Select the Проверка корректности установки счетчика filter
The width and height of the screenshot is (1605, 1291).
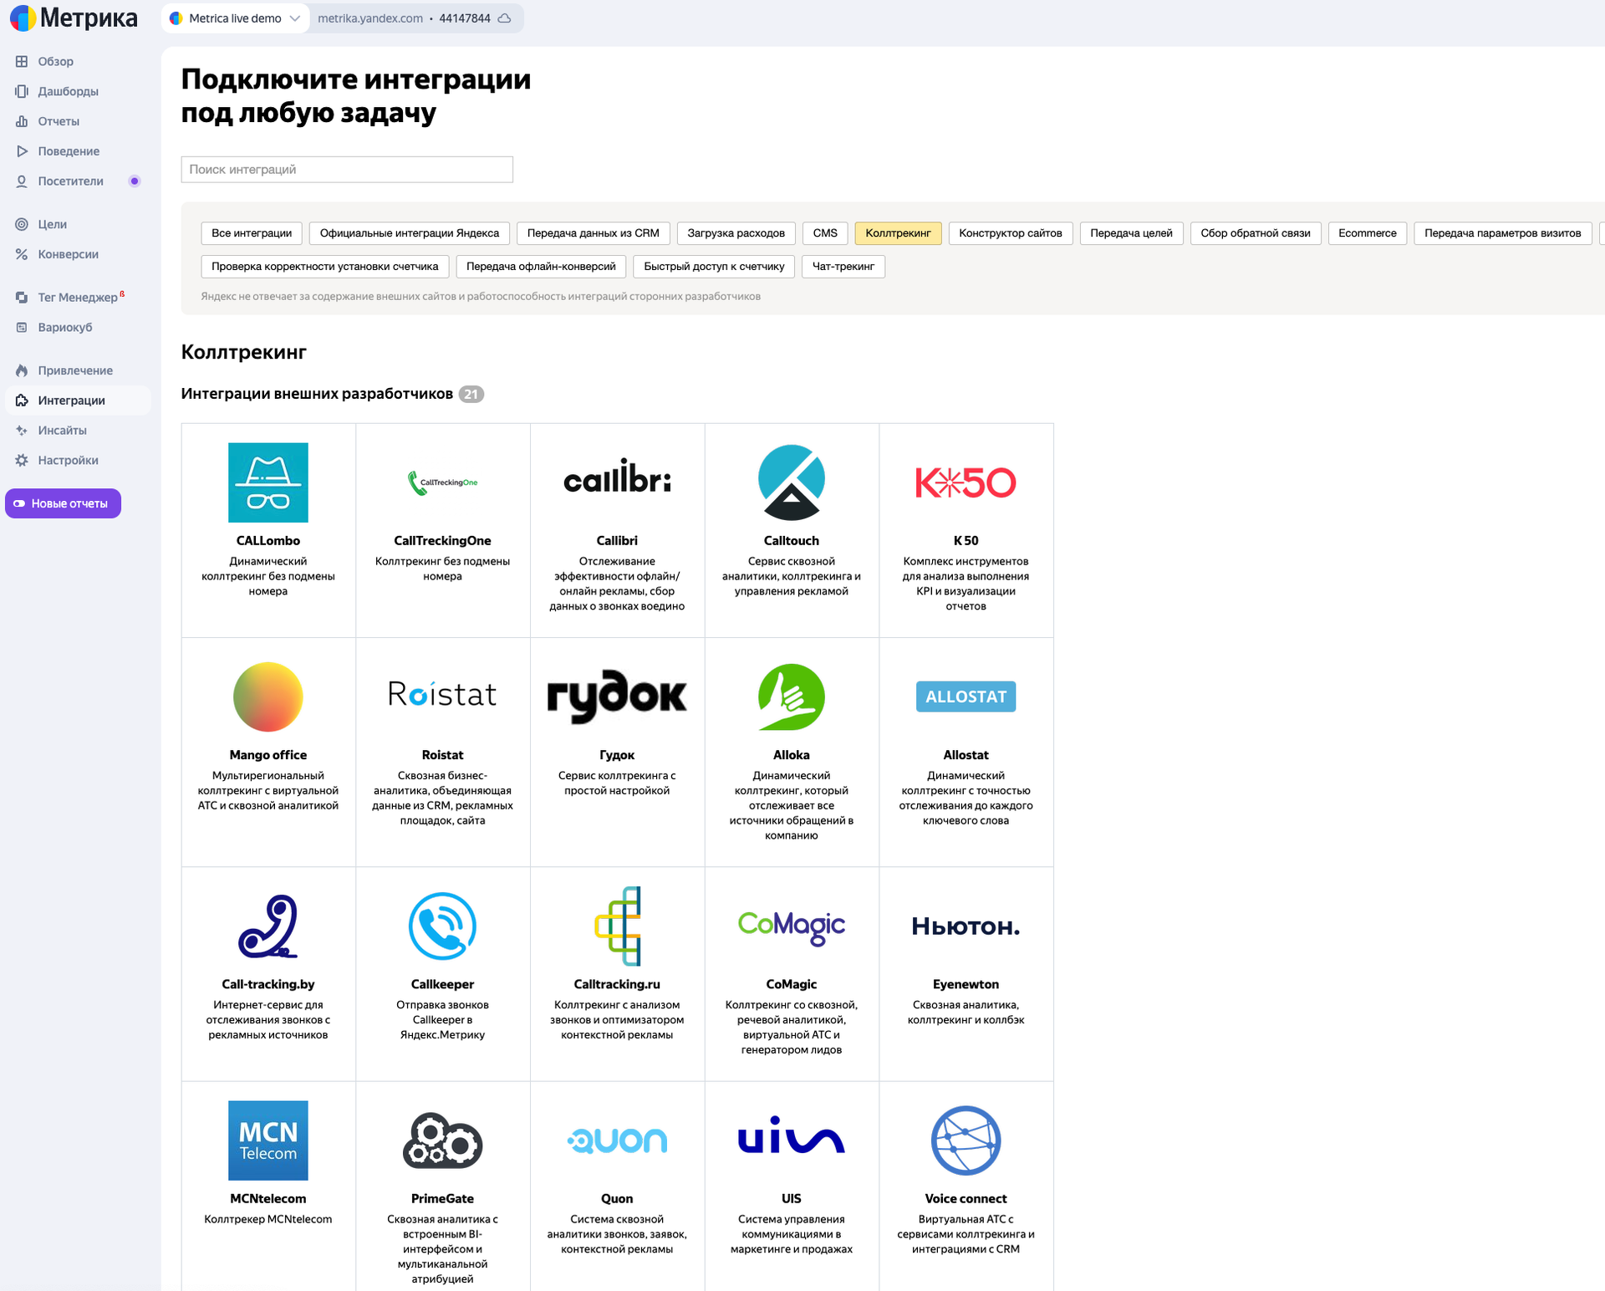(325, 267)
